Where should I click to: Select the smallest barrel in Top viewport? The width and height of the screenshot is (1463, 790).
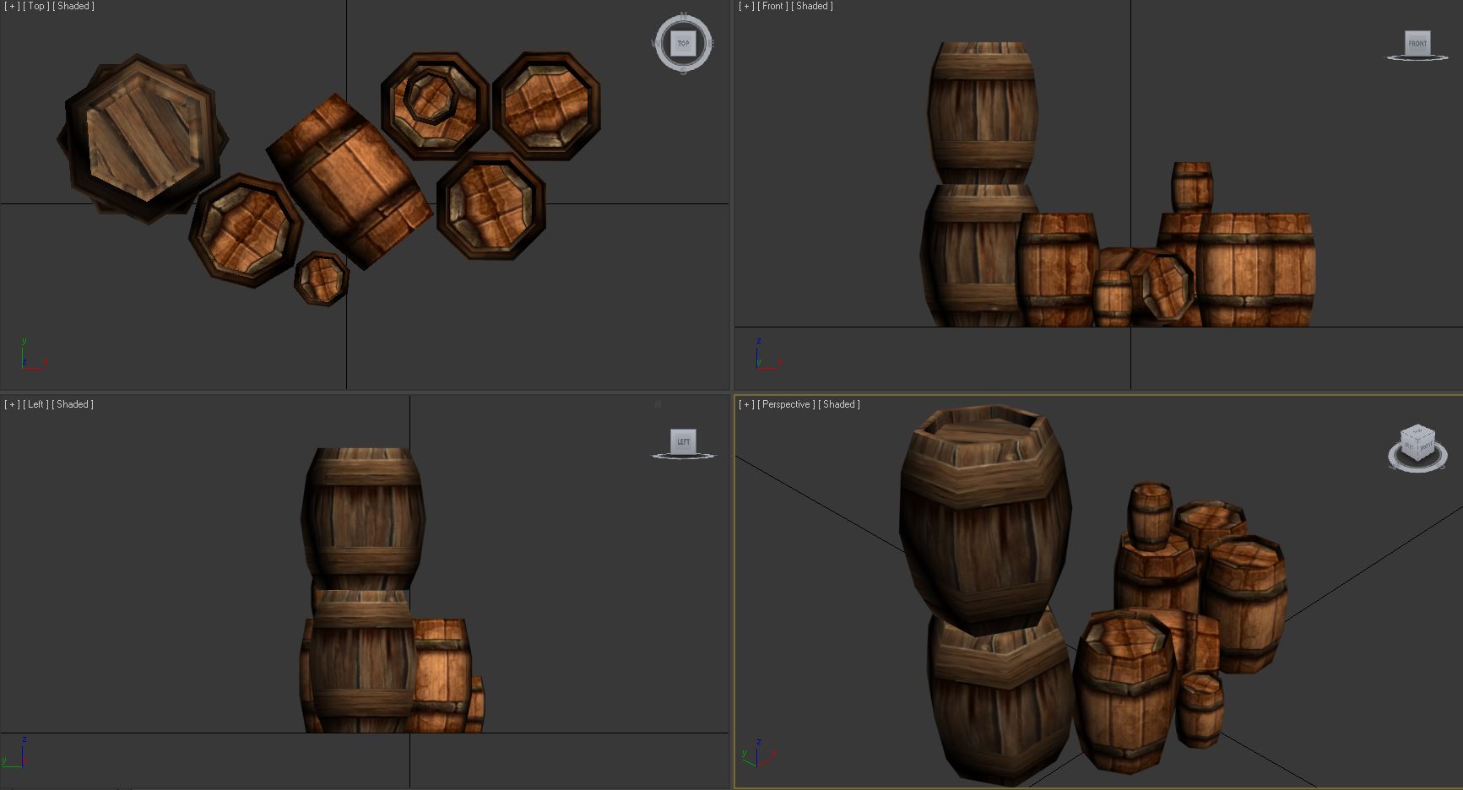point(322,278)
